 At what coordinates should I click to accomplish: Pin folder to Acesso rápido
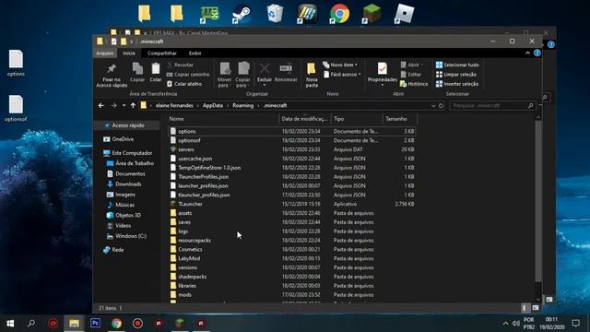(x=112, y=76)
